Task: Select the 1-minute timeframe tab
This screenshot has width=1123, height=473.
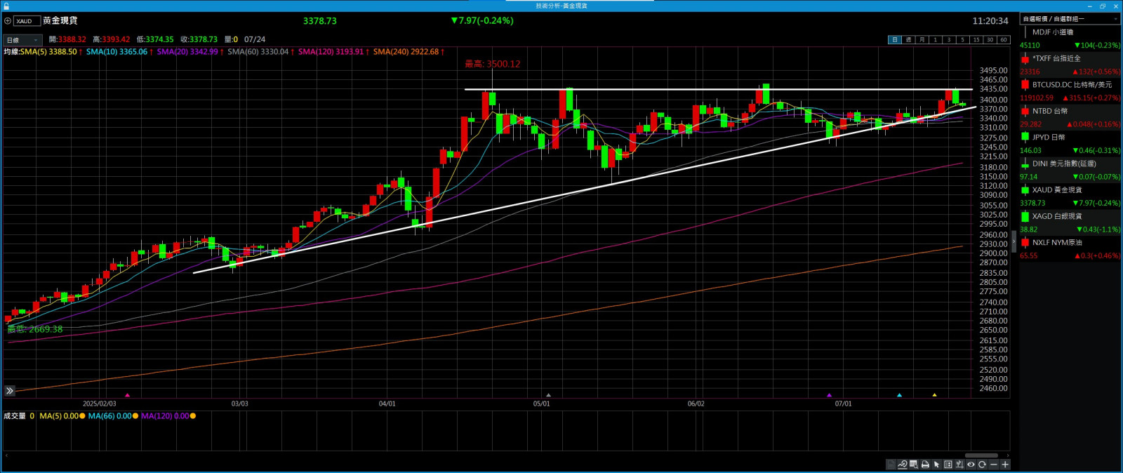Action: [x=935, y=40]
